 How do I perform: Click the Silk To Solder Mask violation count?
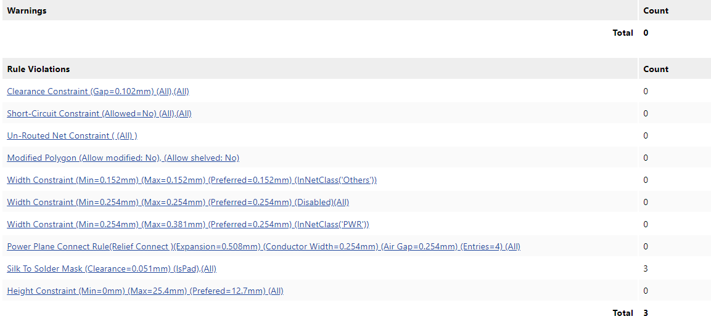[x=646, y=268]
